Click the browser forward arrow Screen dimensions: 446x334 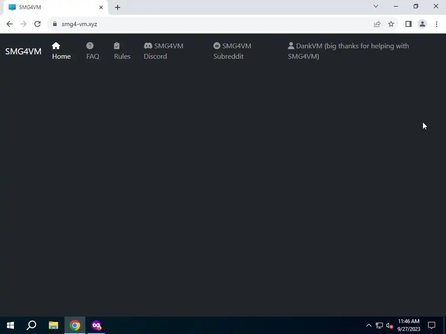click(x=24, y=24)
